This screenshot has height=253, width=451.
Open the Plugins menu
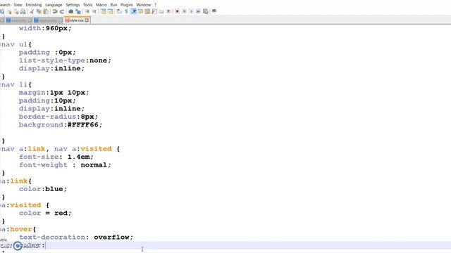(127, 5)
